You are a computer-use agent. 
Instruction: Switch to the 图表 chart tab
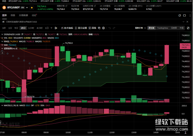[5, 15]
